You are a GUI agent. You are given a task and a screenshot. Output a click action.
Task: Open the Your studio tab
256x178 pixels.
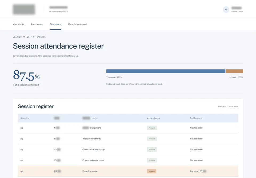point(18,24)
